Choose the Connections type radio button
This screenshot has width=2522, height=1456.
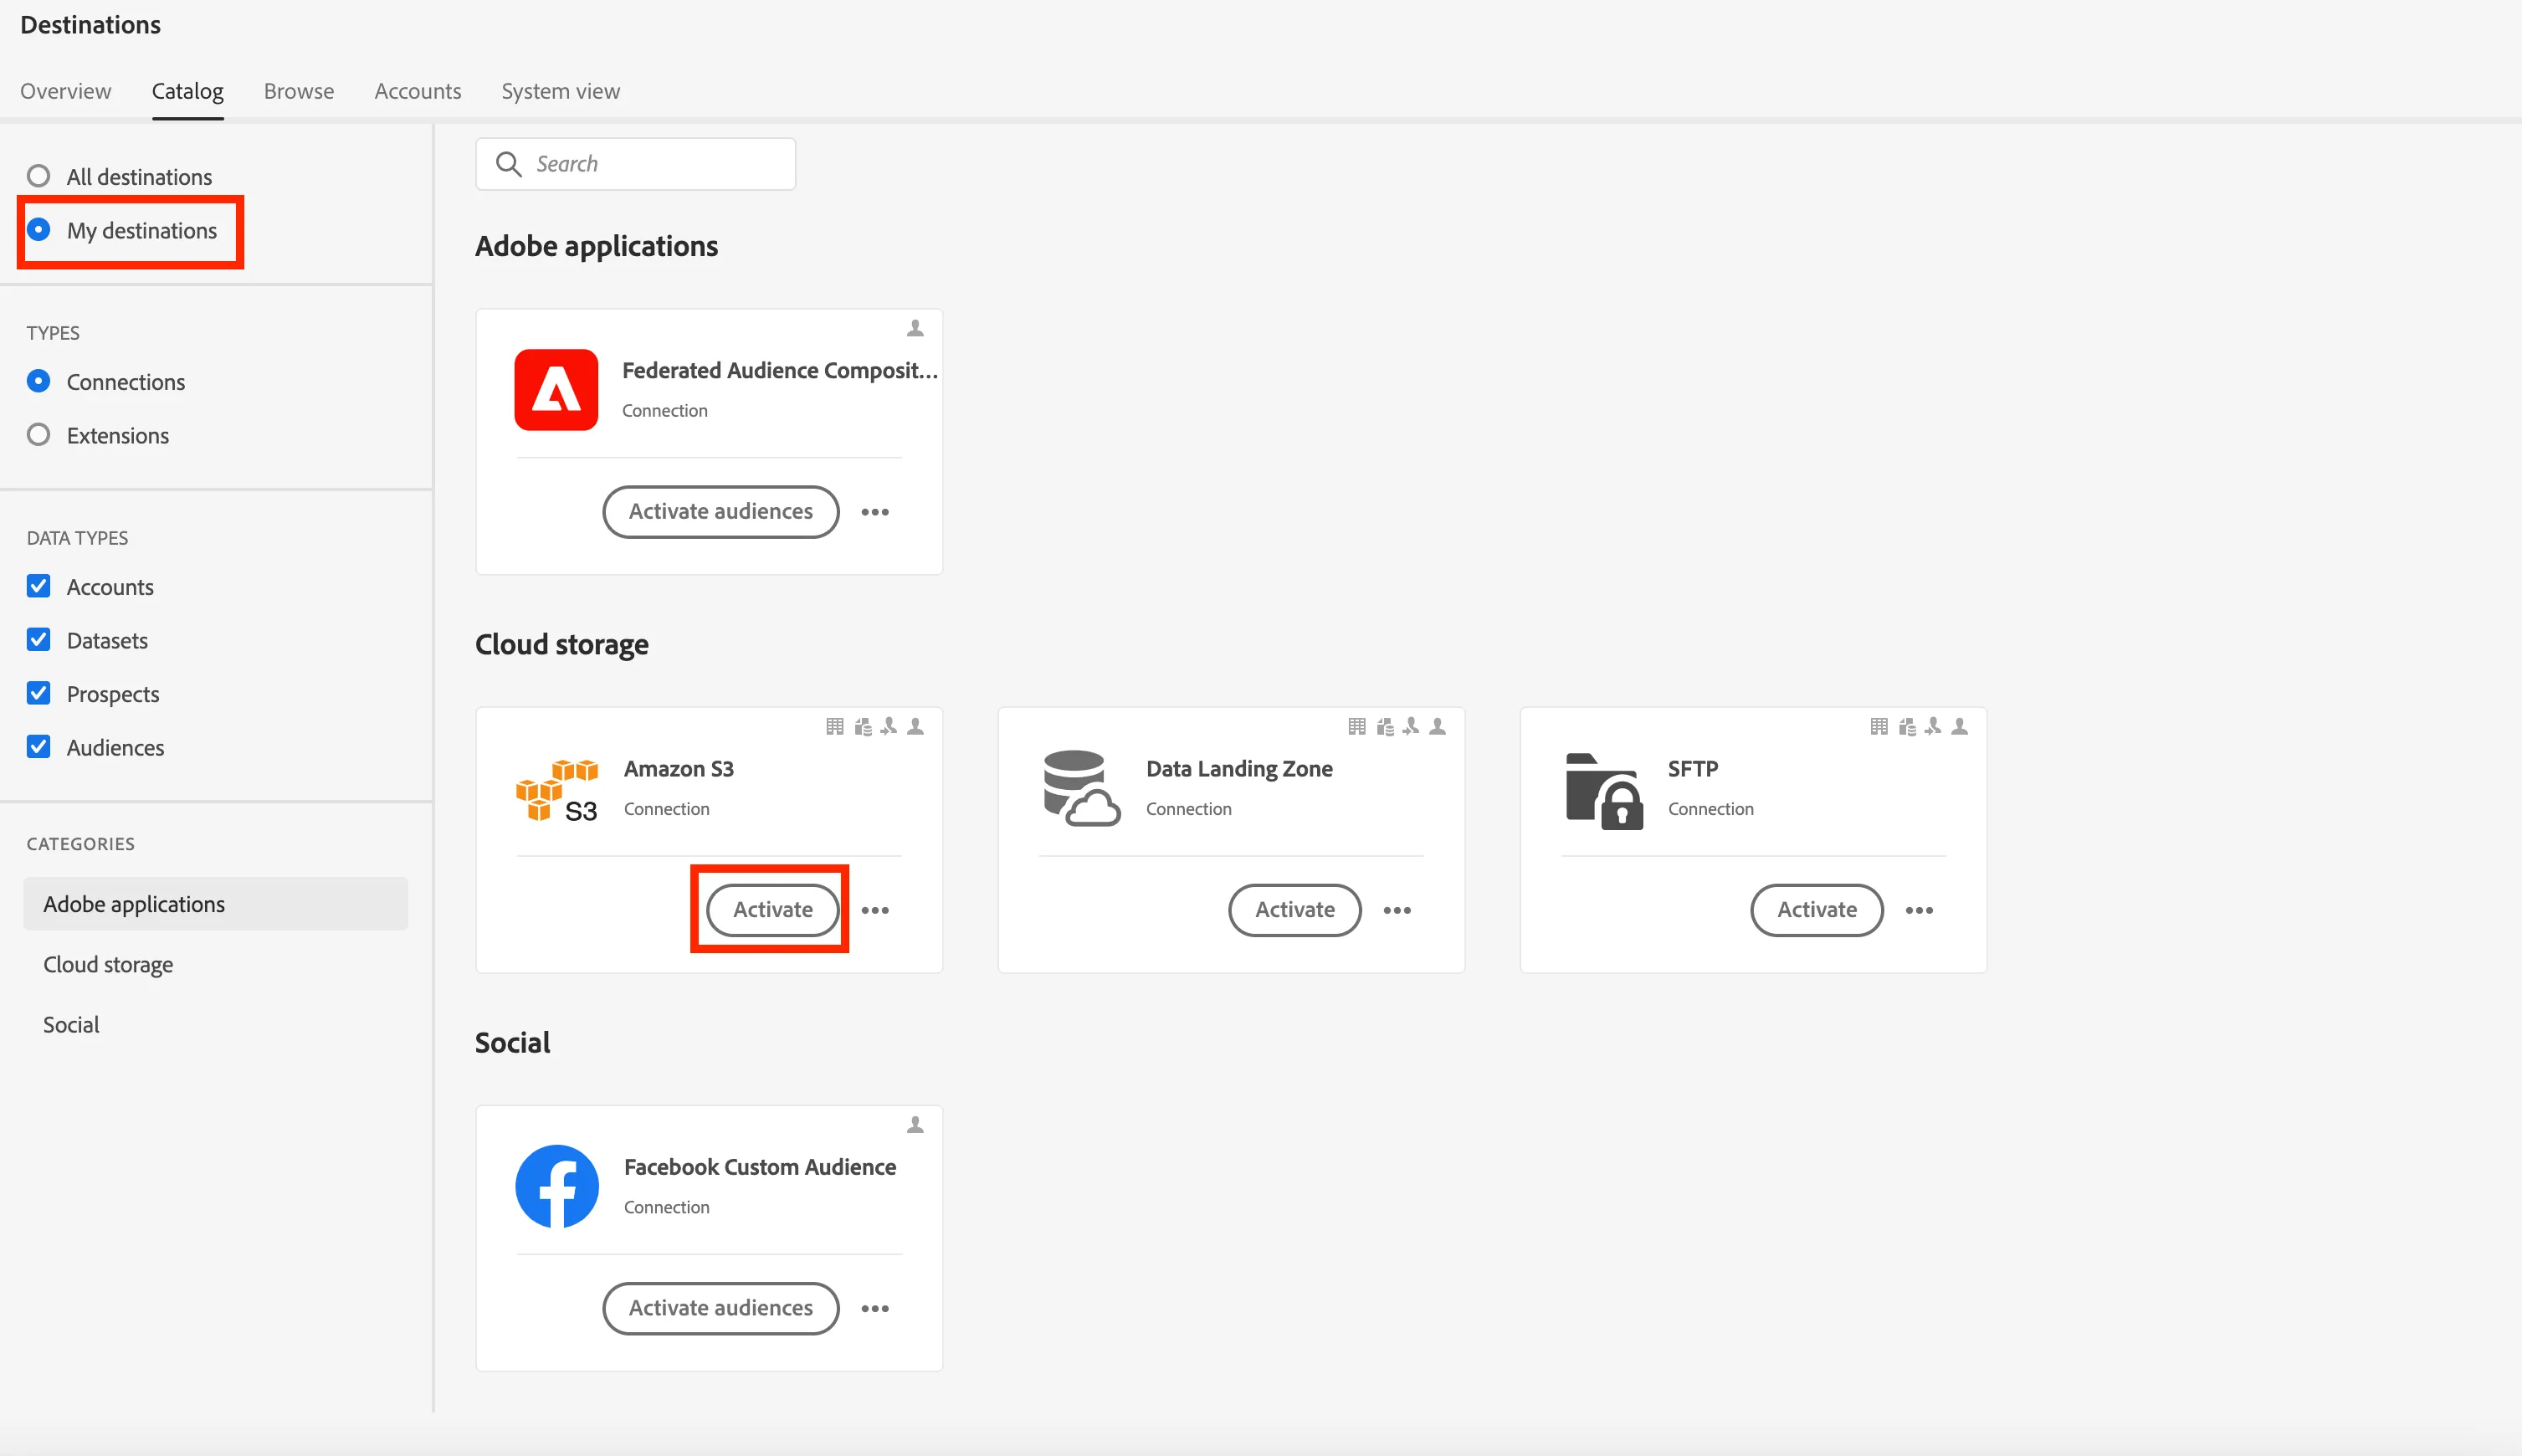coord(38,381)
